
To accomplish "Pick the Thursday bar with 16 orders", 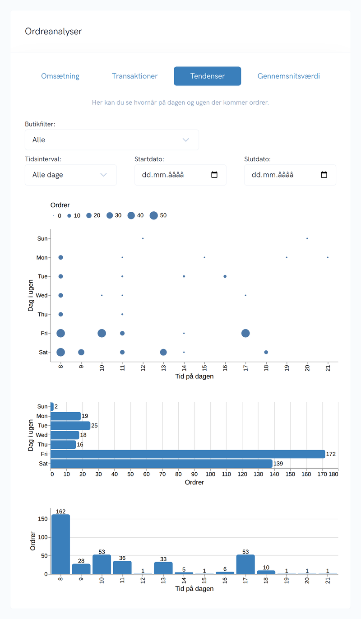I will 63,445.
